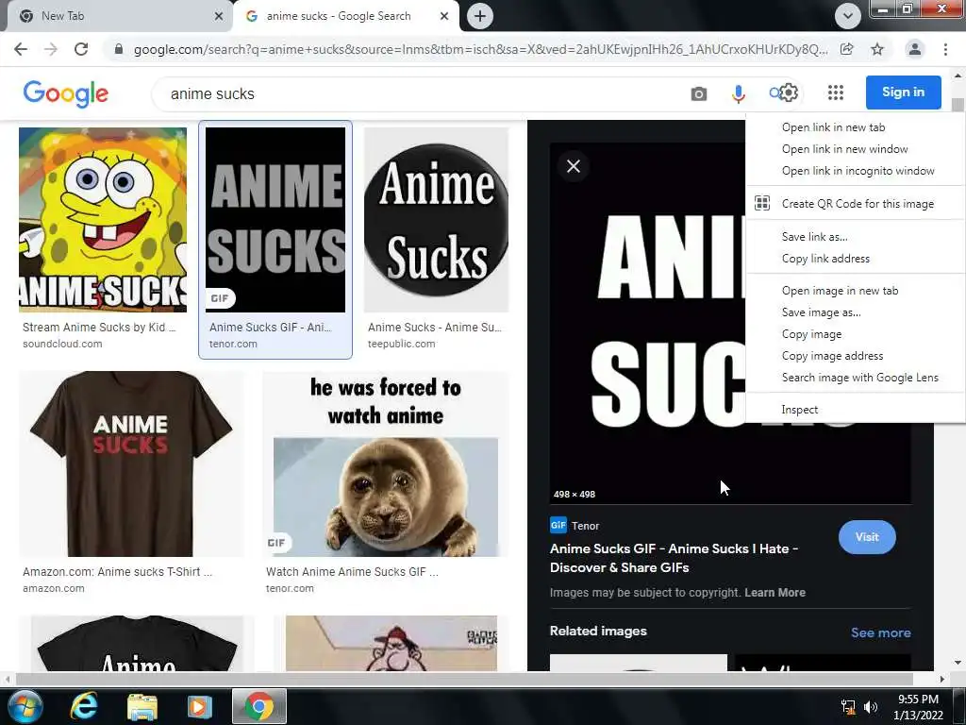Choose Open link in new tab
Viewport: 966px width, 725px height.
[x=855, y=127]
